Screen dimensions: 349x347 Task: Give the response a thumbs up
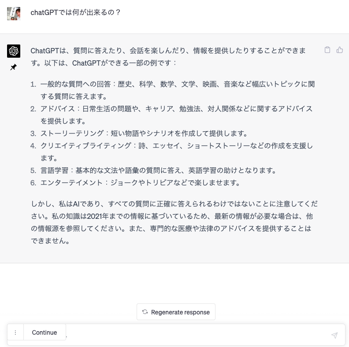tap(339, 50)
